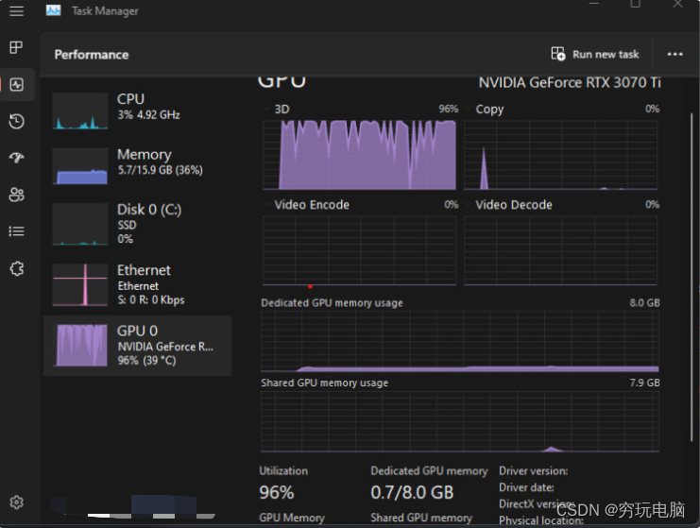This screenshot has height=528, width=700.
Task: Click the Memory mini graph thumbnail
Action: (80, 166)
